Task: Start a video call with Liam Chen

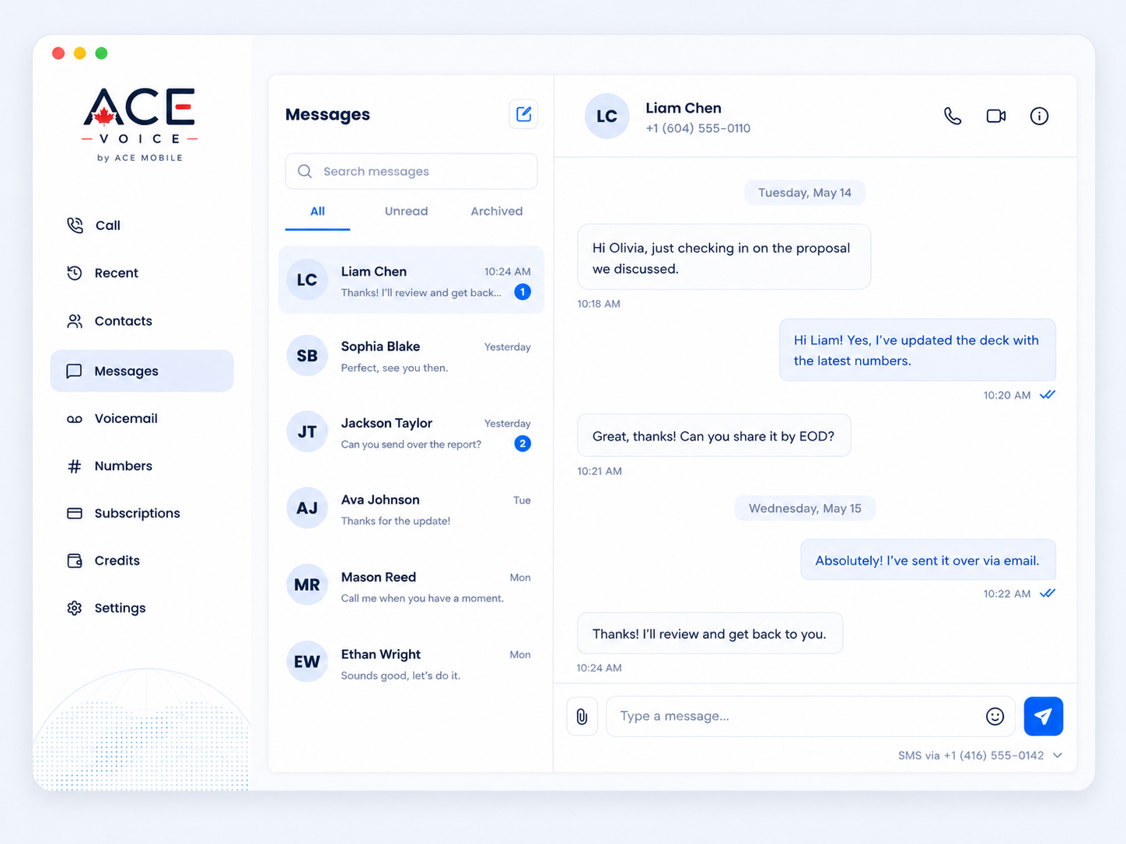Action: pyautogui.click(x=996, y=116)
